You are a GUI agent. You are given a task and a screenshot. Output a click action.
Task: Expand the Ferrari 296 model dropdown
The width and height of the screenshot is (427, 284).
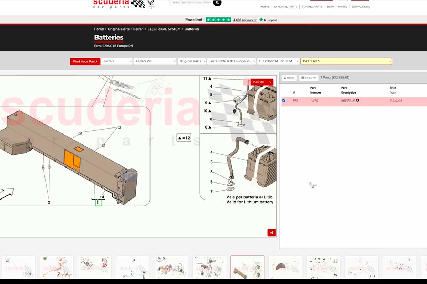pyautogui.click(x=155, y=61)
